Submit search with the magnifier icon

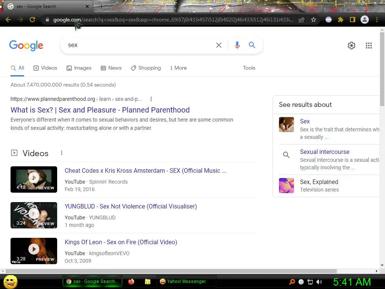(252, 45)
